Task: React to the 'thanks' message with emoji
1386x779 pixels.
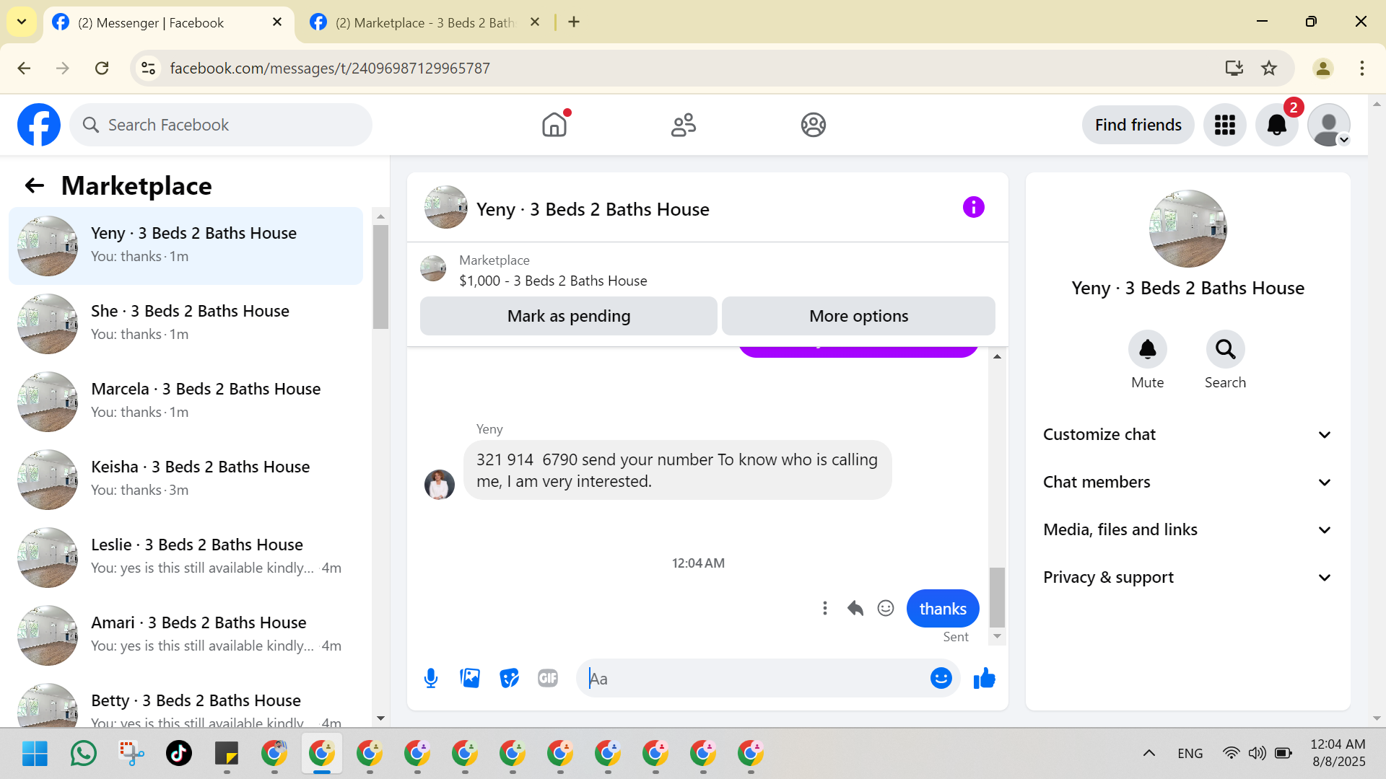Action: coord(886,608)
